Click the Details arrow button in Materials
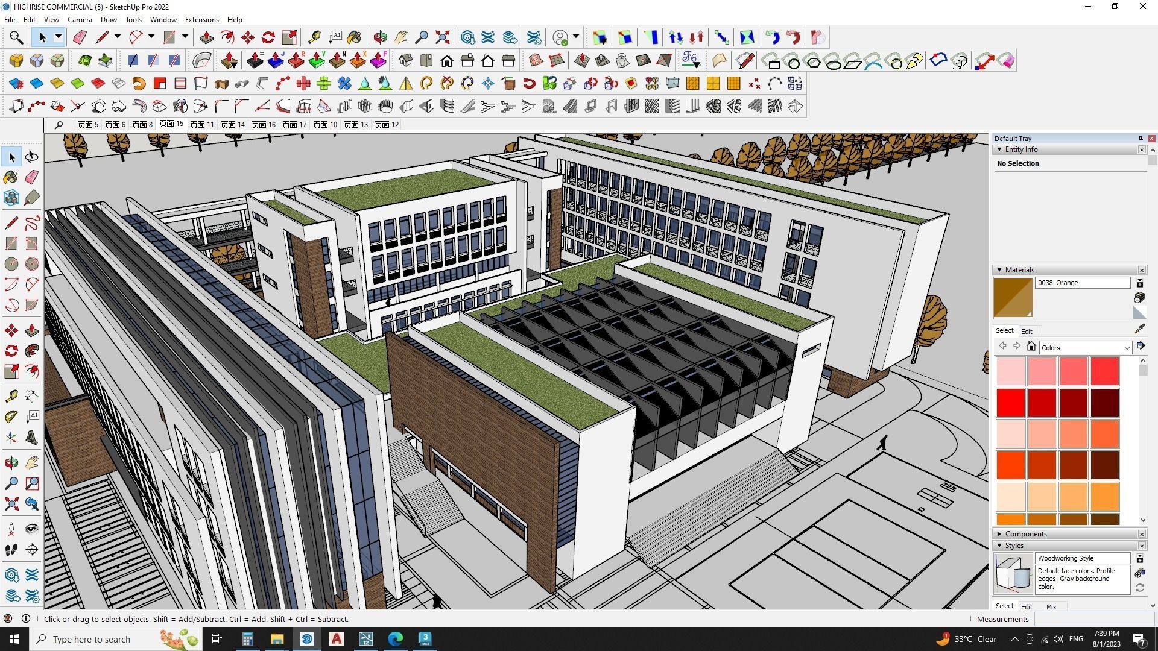 point(1141,346)
